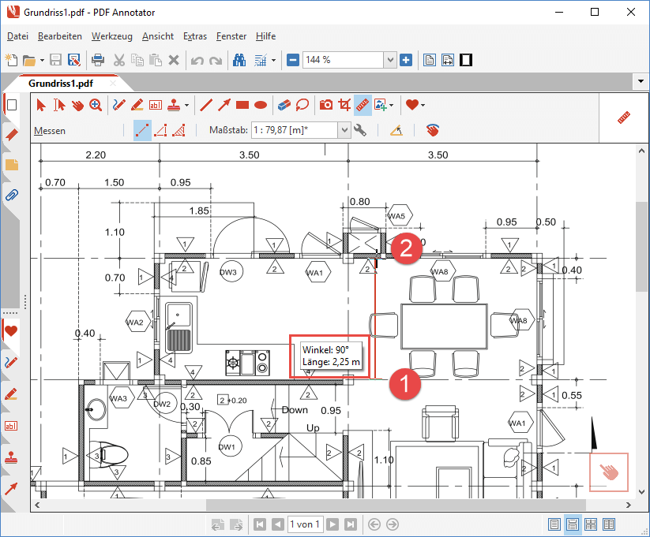The image size is (650, 537).
Task: Choose the Select arrow tool
Action: [40, 105]
